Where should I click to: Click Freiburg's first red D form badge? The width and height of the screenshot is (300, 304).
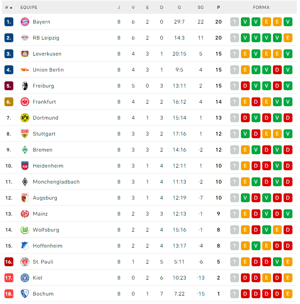pos(245,86)
